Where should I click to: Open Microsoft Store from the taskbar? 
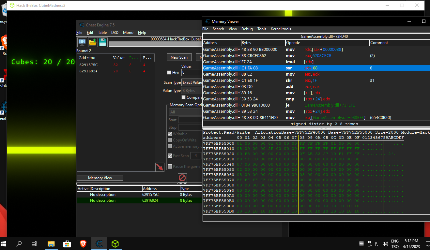pyautogui.click(x=67, y=243)
